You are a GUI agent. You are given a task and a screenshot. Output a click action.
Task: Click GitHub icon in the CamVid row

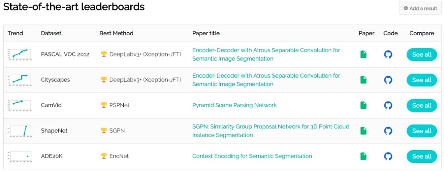pos(388,106)
